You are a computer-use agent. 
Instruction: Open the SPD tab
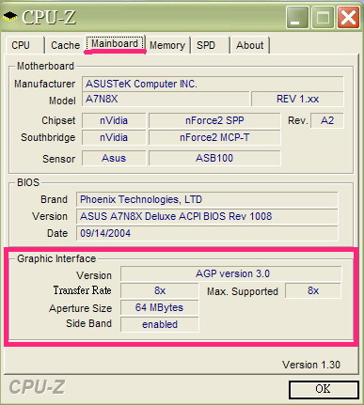tap(210, 45)
